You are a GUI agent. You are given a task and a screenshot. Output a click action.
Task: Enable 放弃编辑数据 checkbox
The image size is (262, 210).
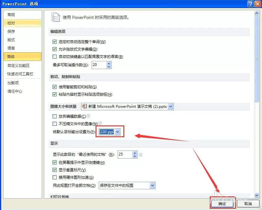(54, 116)
